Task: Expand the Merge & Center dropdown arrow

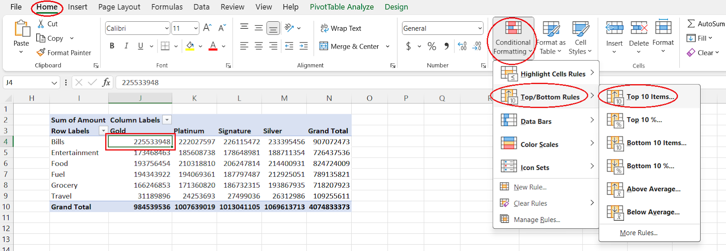Action: coord(388,46)
